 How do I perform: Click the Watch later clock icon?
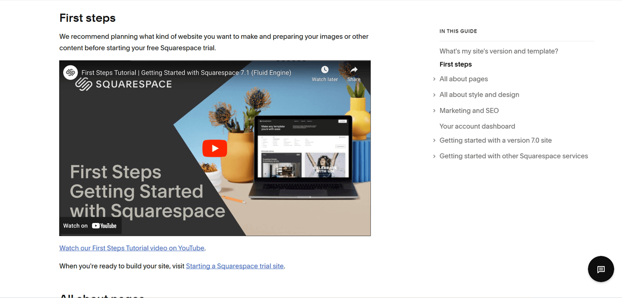click(324, 69)
